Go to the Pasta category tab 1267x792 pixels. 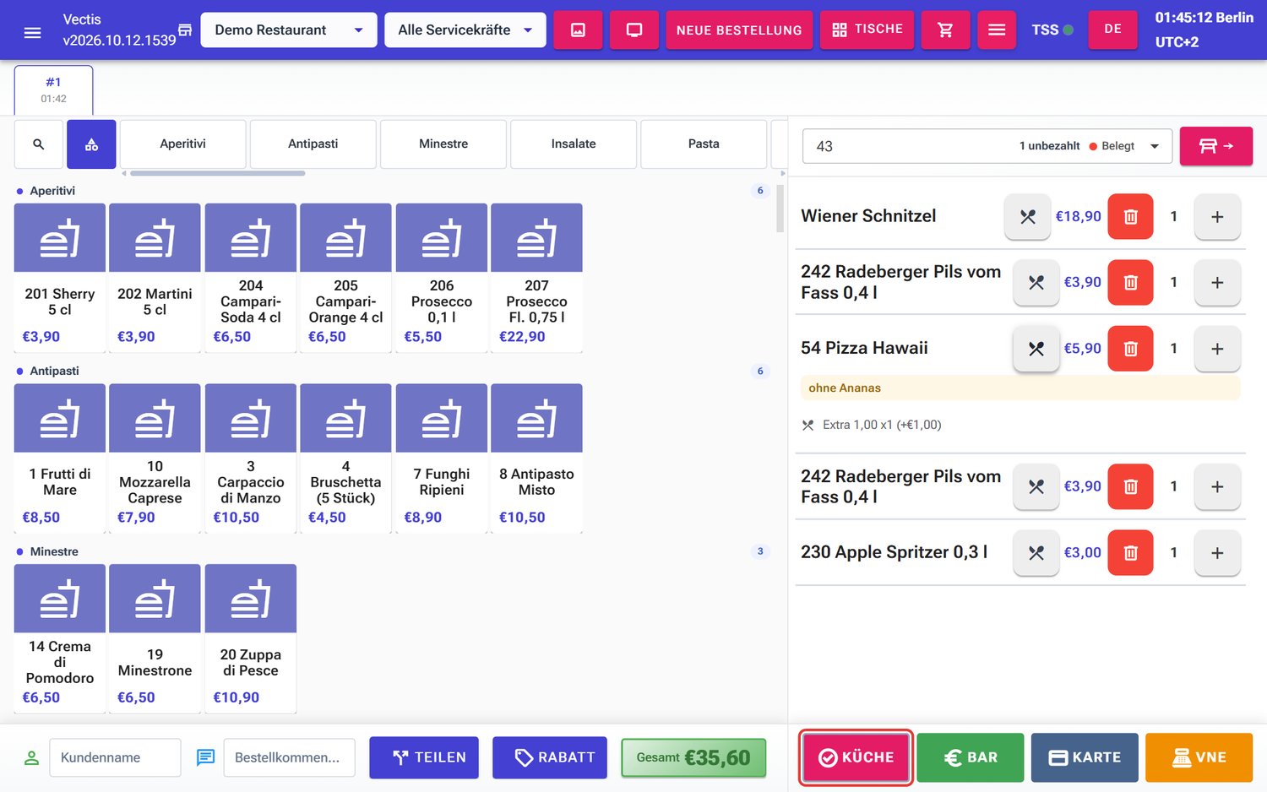point(704,144)
